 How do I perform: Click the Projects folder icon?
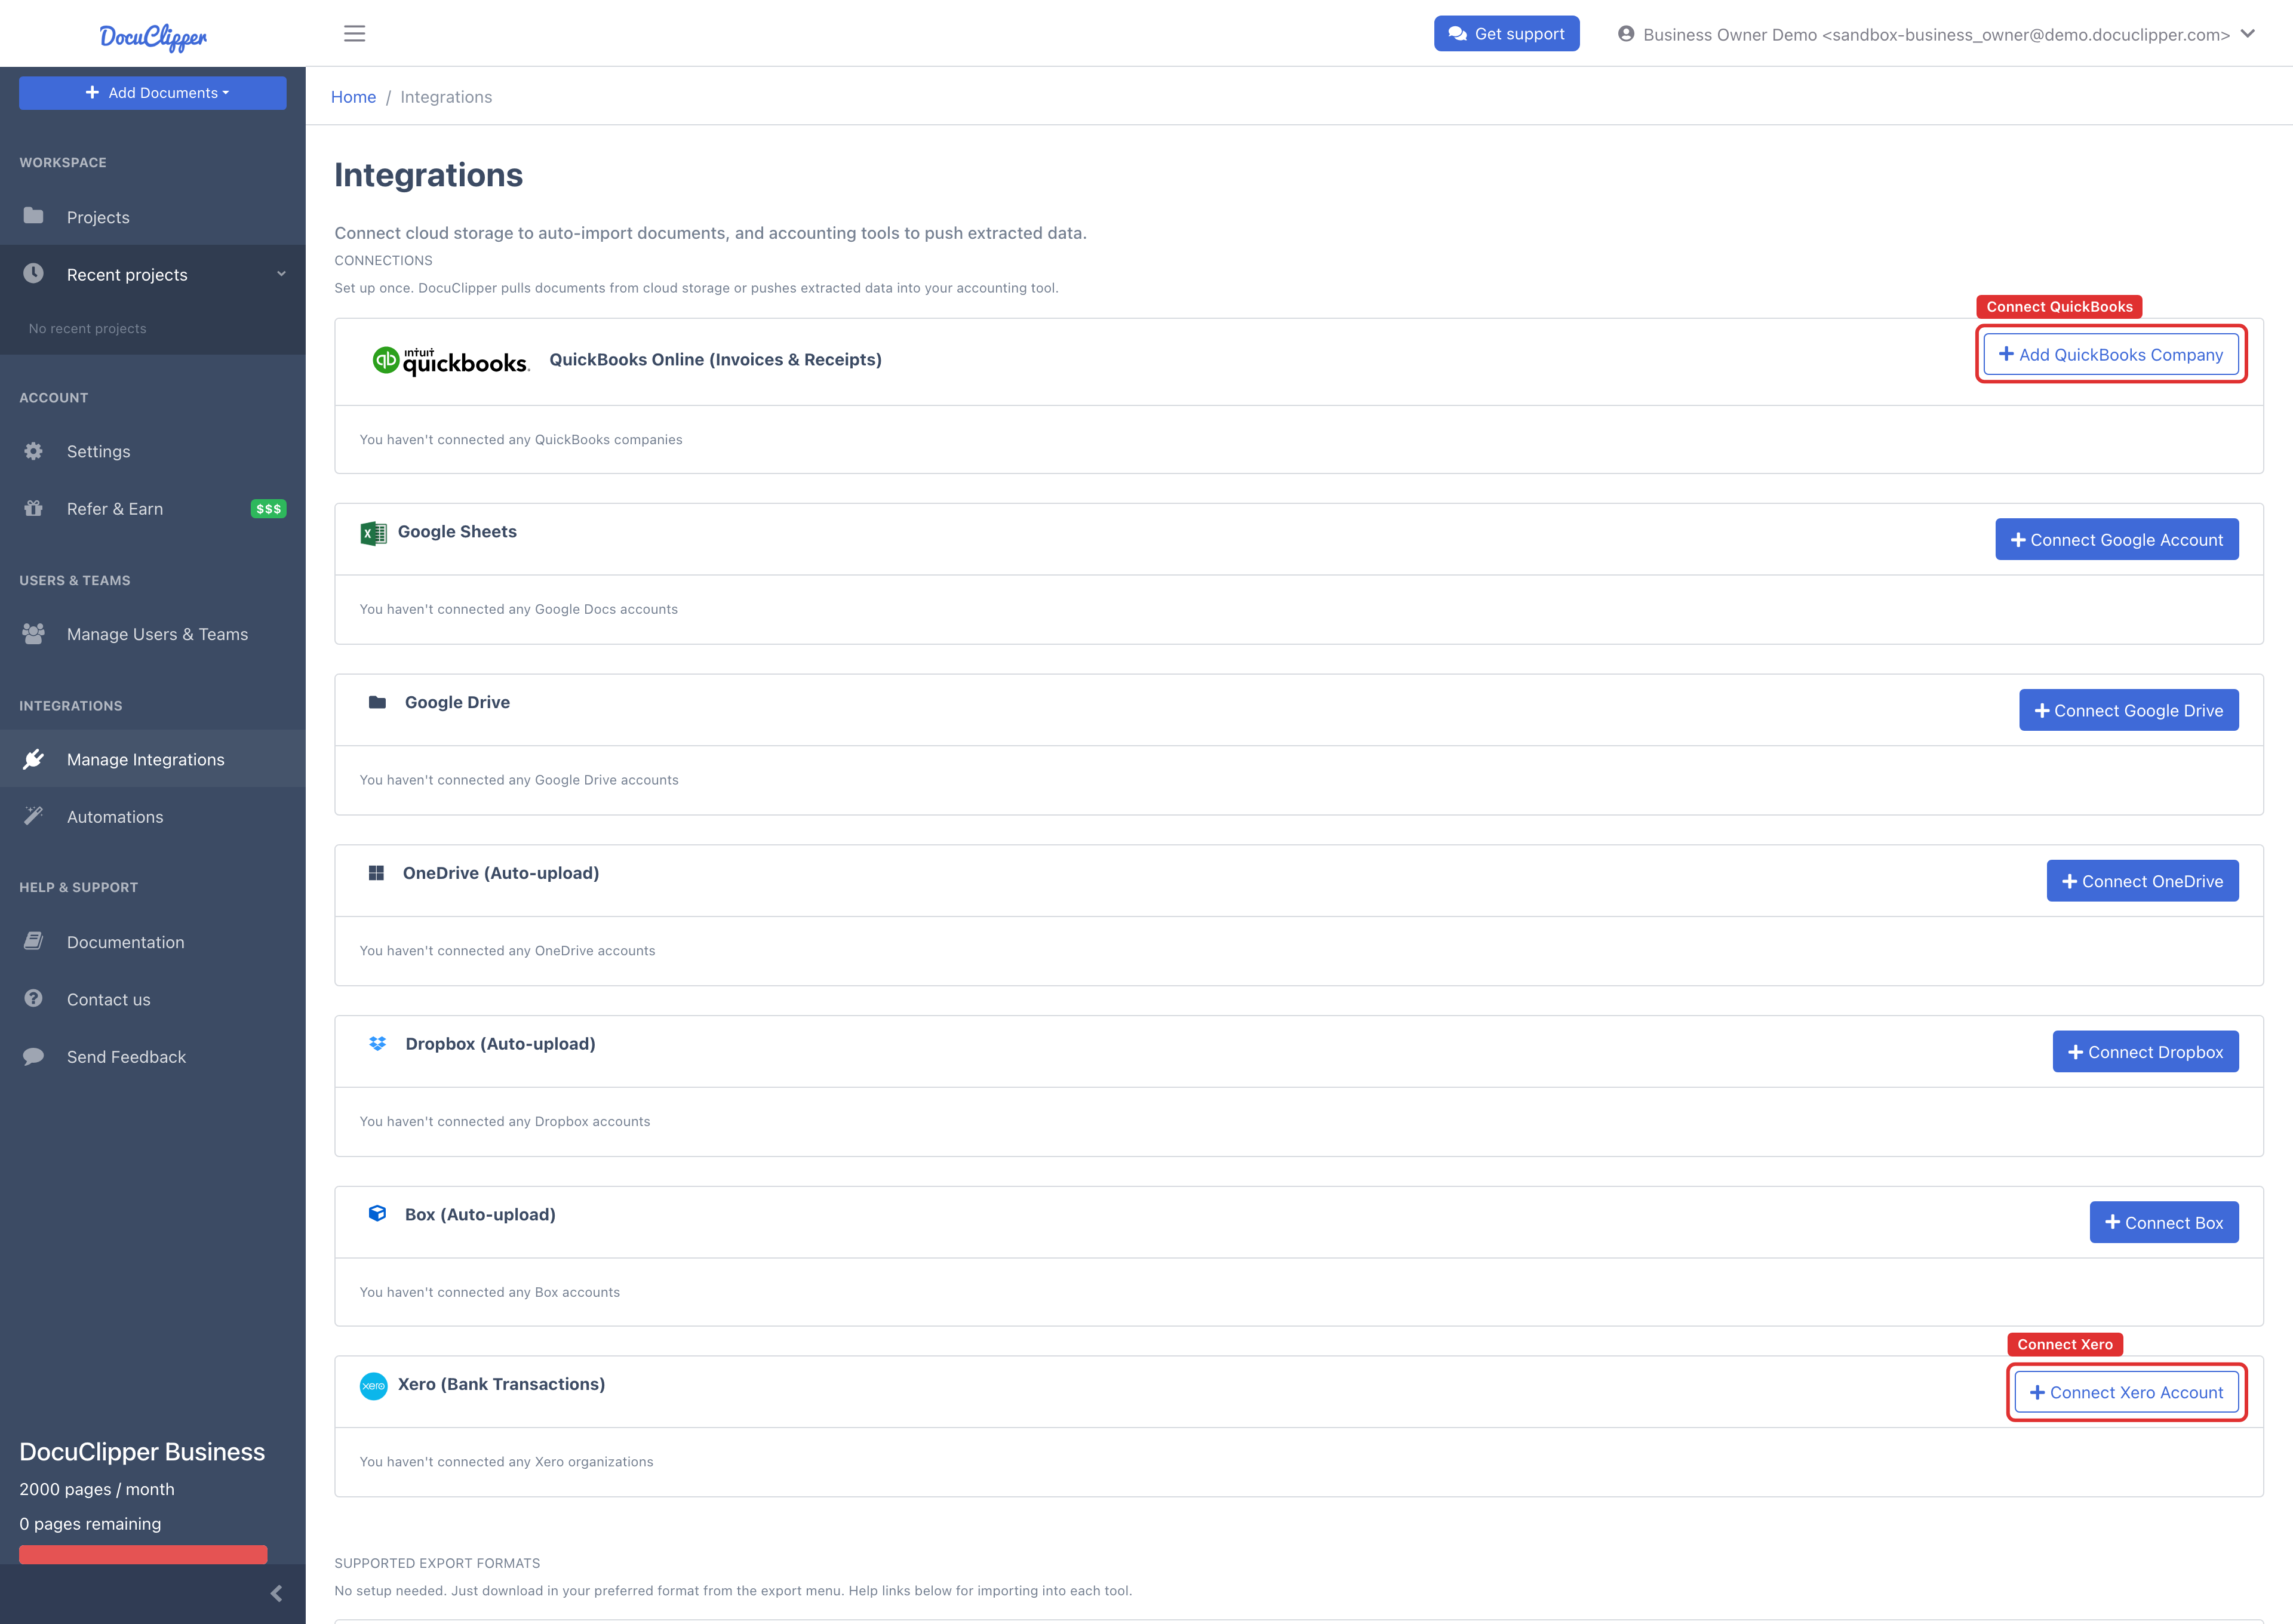coord(33,216)
